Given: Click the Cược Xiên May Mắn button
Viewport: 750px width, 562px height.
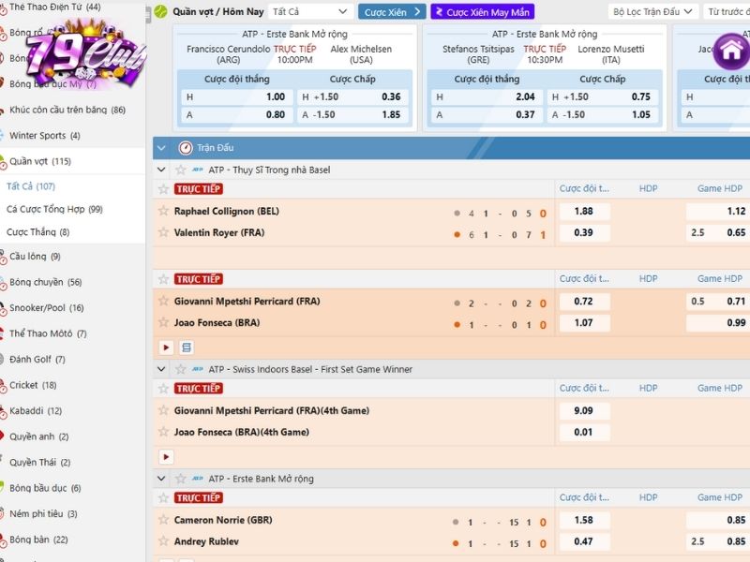Looking at the screenshot, I should pos(481,12).
